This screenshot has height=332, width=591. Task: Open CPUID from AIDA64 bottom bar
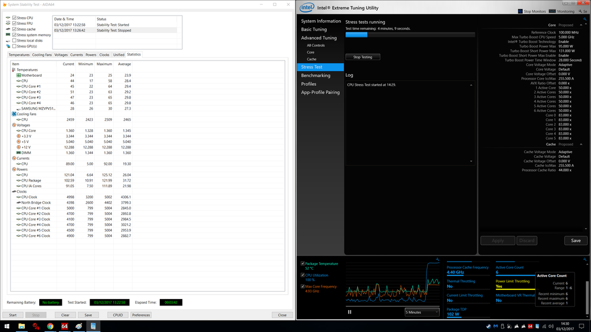pyautogui.click(x=118, y=315)
